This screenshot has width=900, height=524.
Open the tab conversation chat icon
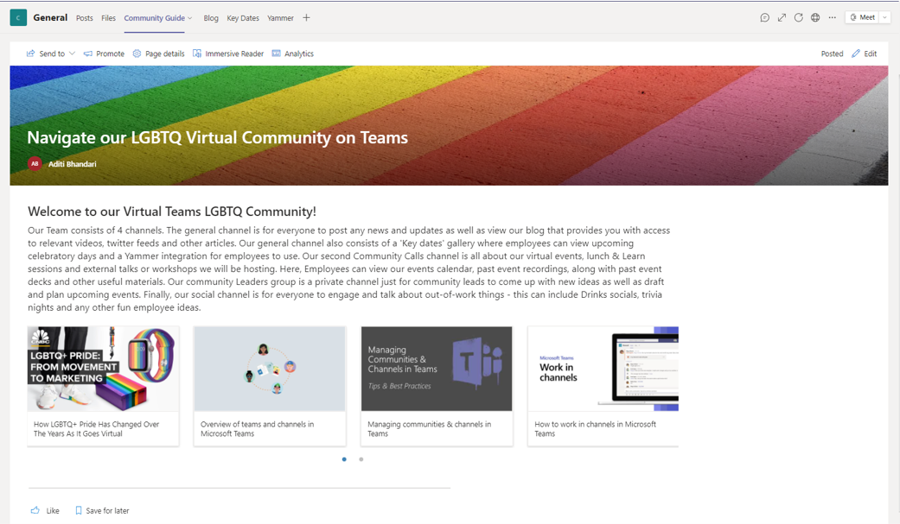click(764, 18)
